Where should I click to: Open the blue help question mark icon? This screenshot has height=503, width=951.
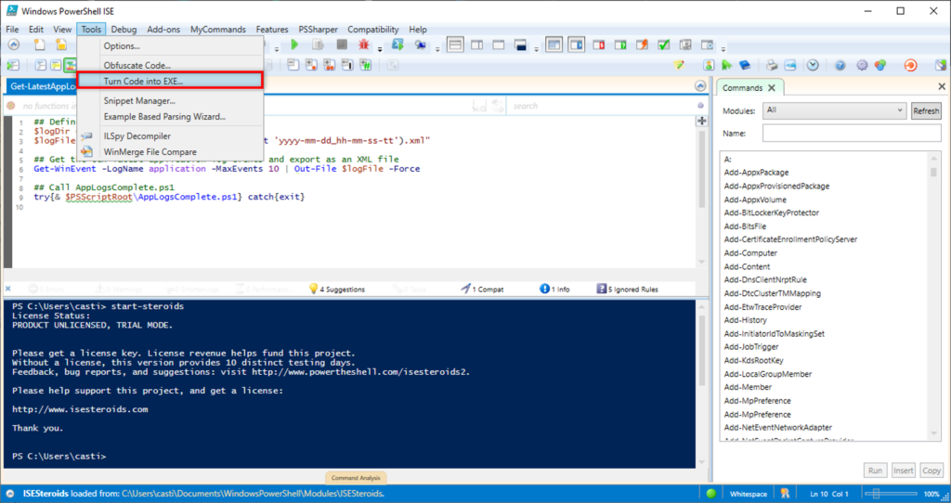pos(840,65)
